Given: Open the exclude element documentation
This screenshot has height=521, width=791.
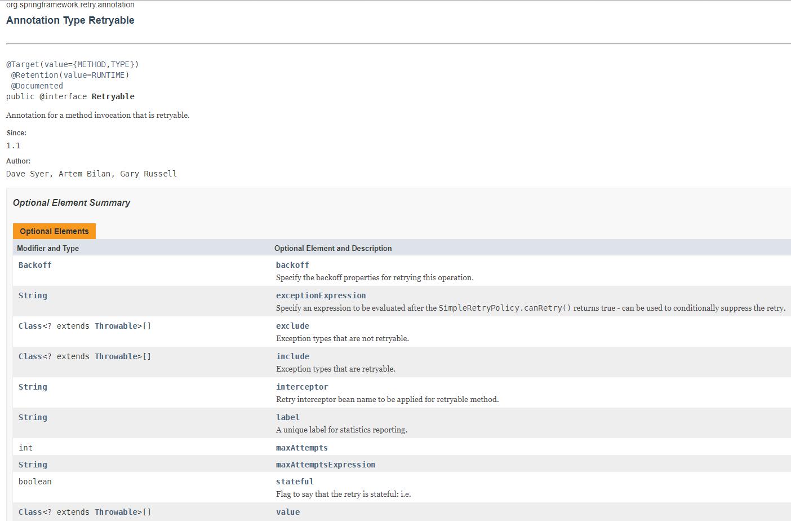Looking at the screenshot, I should point(292,325).
